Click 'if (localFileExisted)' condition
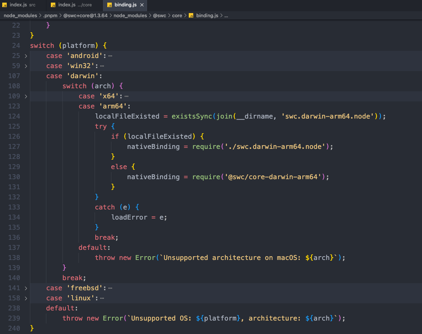 click(x=153, y=137)
